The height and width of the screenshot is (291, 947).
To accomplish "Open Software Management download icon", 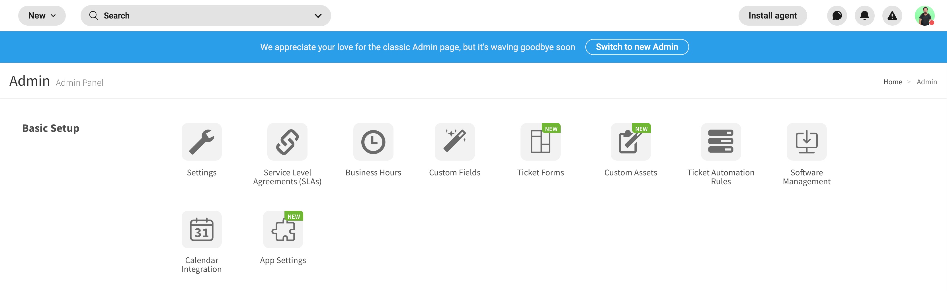I will (x=807, y=142).
